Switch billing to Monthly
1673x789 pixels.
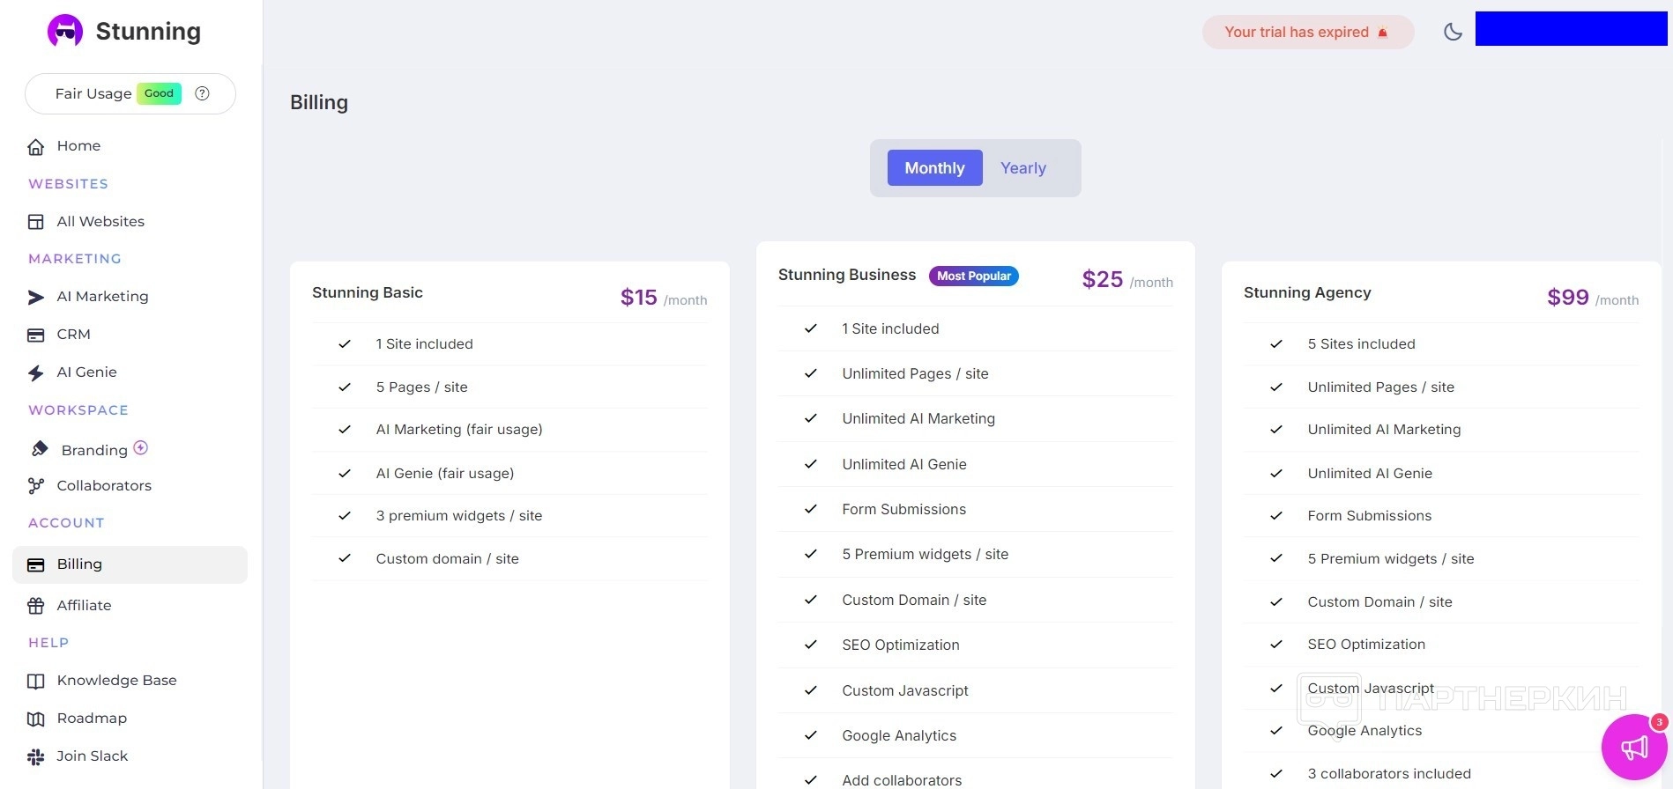[934, 168]
